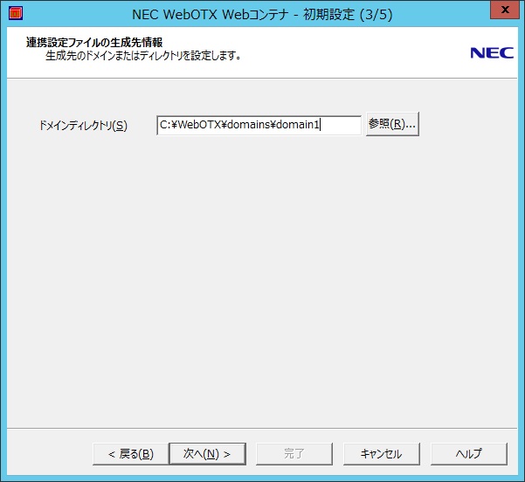The height and width of the screenshot is (482, 525).
Task: Go back with the < 戻る(B) button
Action: [130, 454]
